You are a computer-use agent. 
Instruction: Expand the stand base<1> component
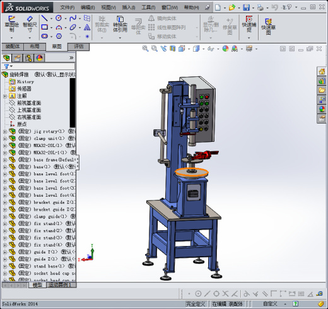[5, 266]
